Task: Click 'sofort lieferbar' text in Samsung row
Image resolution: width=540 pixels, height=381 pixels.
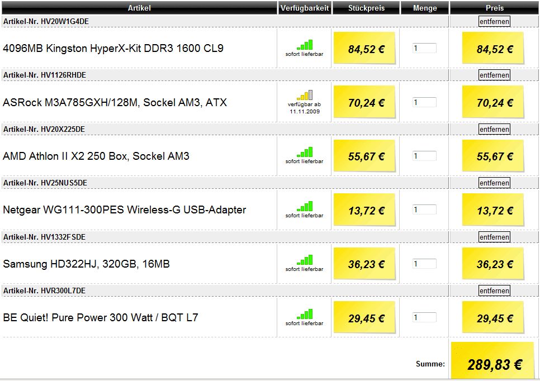Action: coord(305,269)
